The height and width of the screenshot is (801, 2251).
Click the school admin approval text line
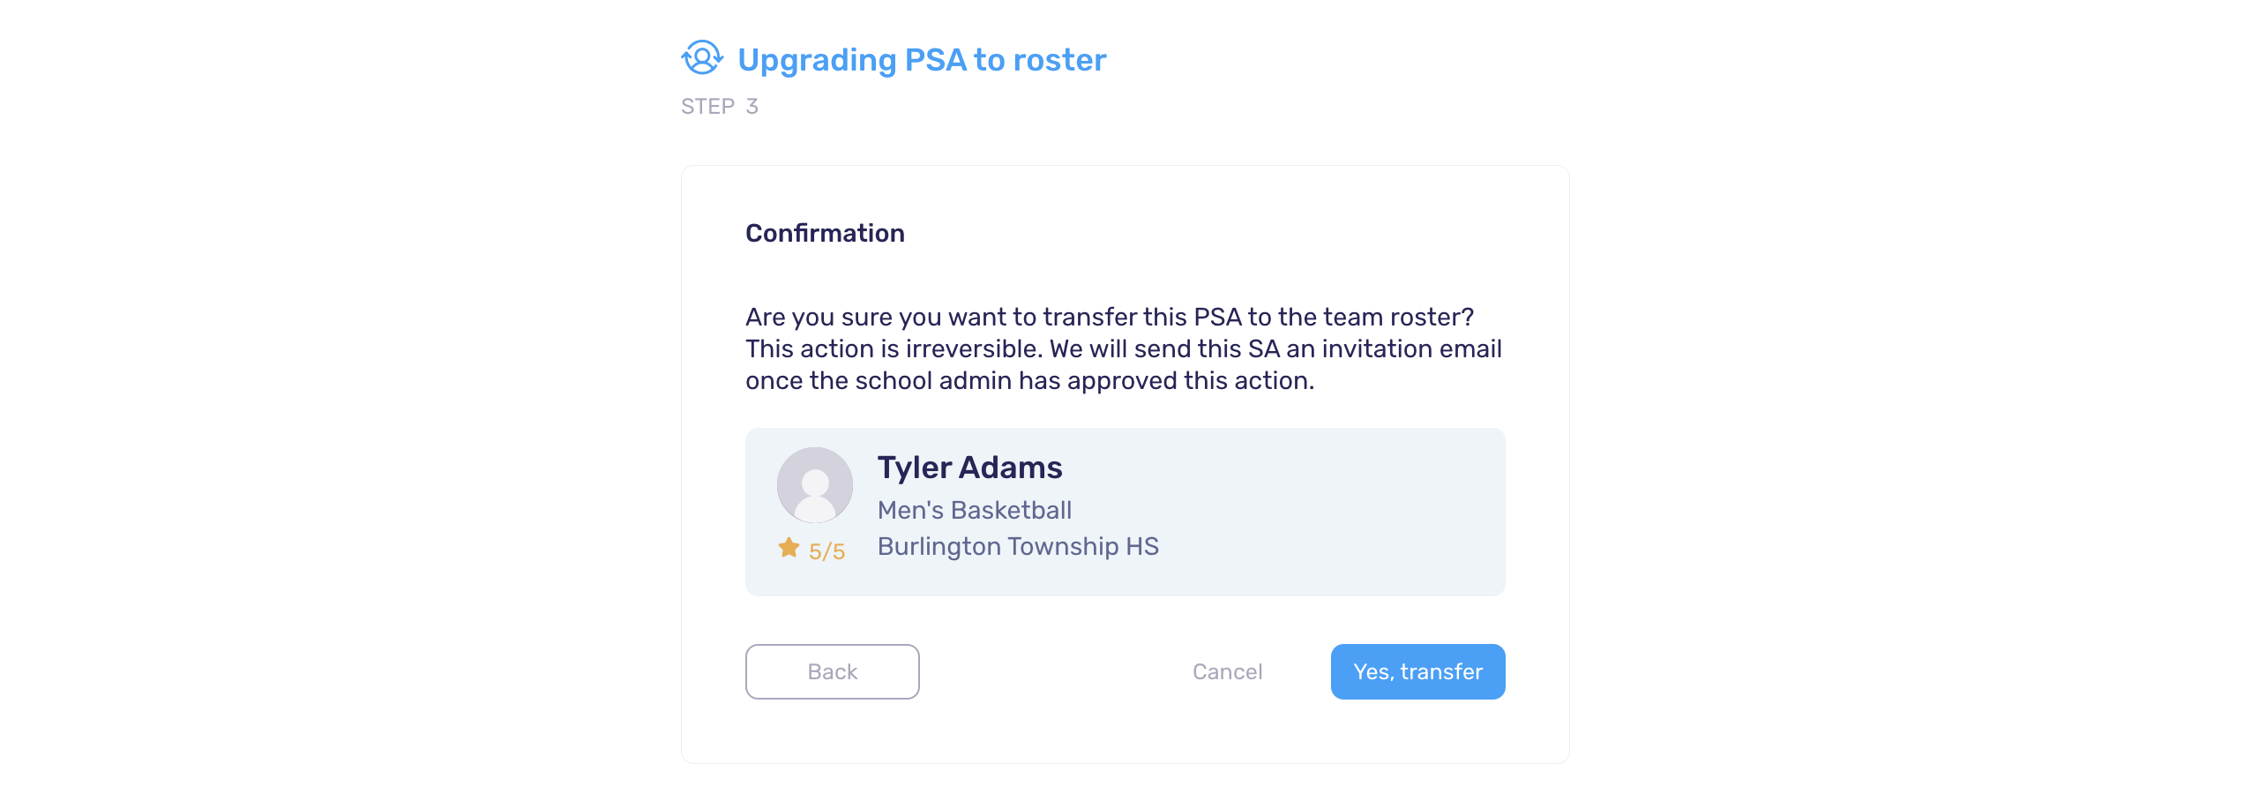[x=1029, y=380]
